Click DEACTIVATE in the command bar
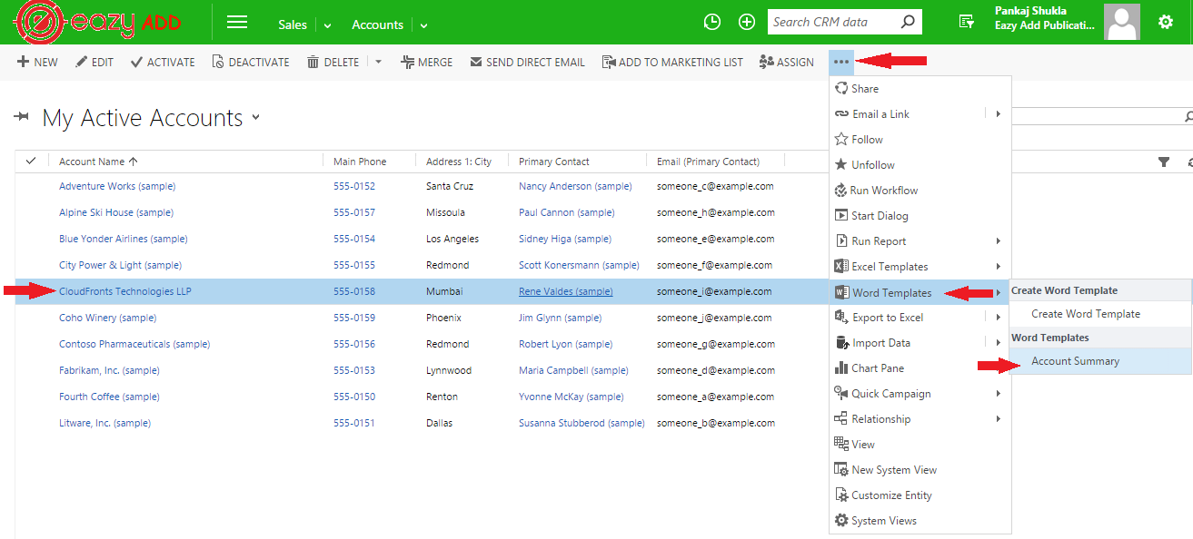Viewport: 1193px width, 539px height. pyautogui.click(x=251, y=63)
